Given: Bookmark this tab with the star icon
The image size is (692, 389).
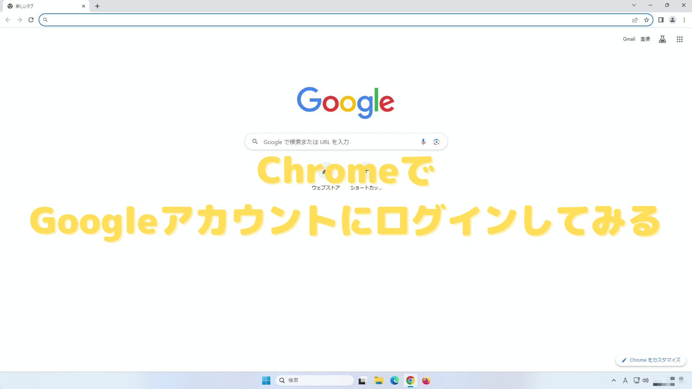Looking at the screenshot, I should click(647, 20).
